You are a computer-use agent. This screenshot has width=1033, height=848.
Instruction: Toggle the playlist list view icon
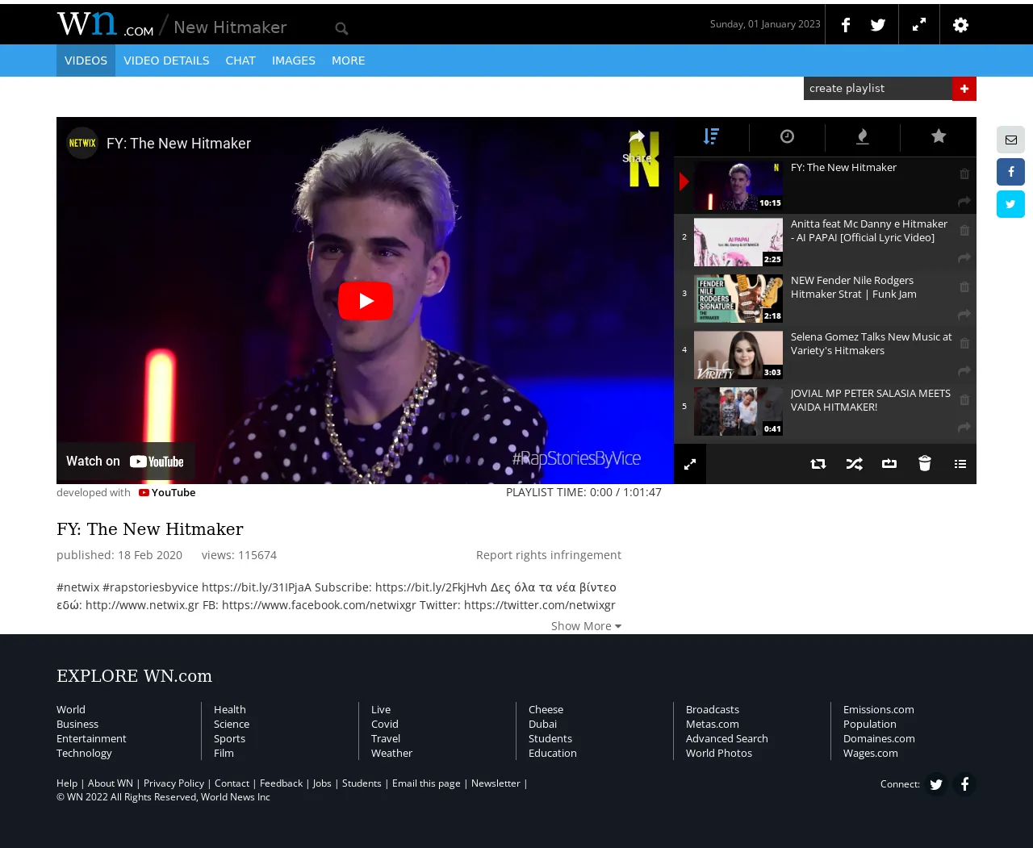(x=960, y=464)
